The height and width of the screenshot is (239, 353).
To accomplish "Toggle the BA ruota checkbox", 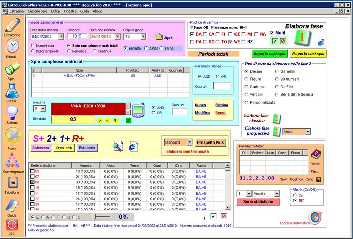I will [x=192, y=34].
